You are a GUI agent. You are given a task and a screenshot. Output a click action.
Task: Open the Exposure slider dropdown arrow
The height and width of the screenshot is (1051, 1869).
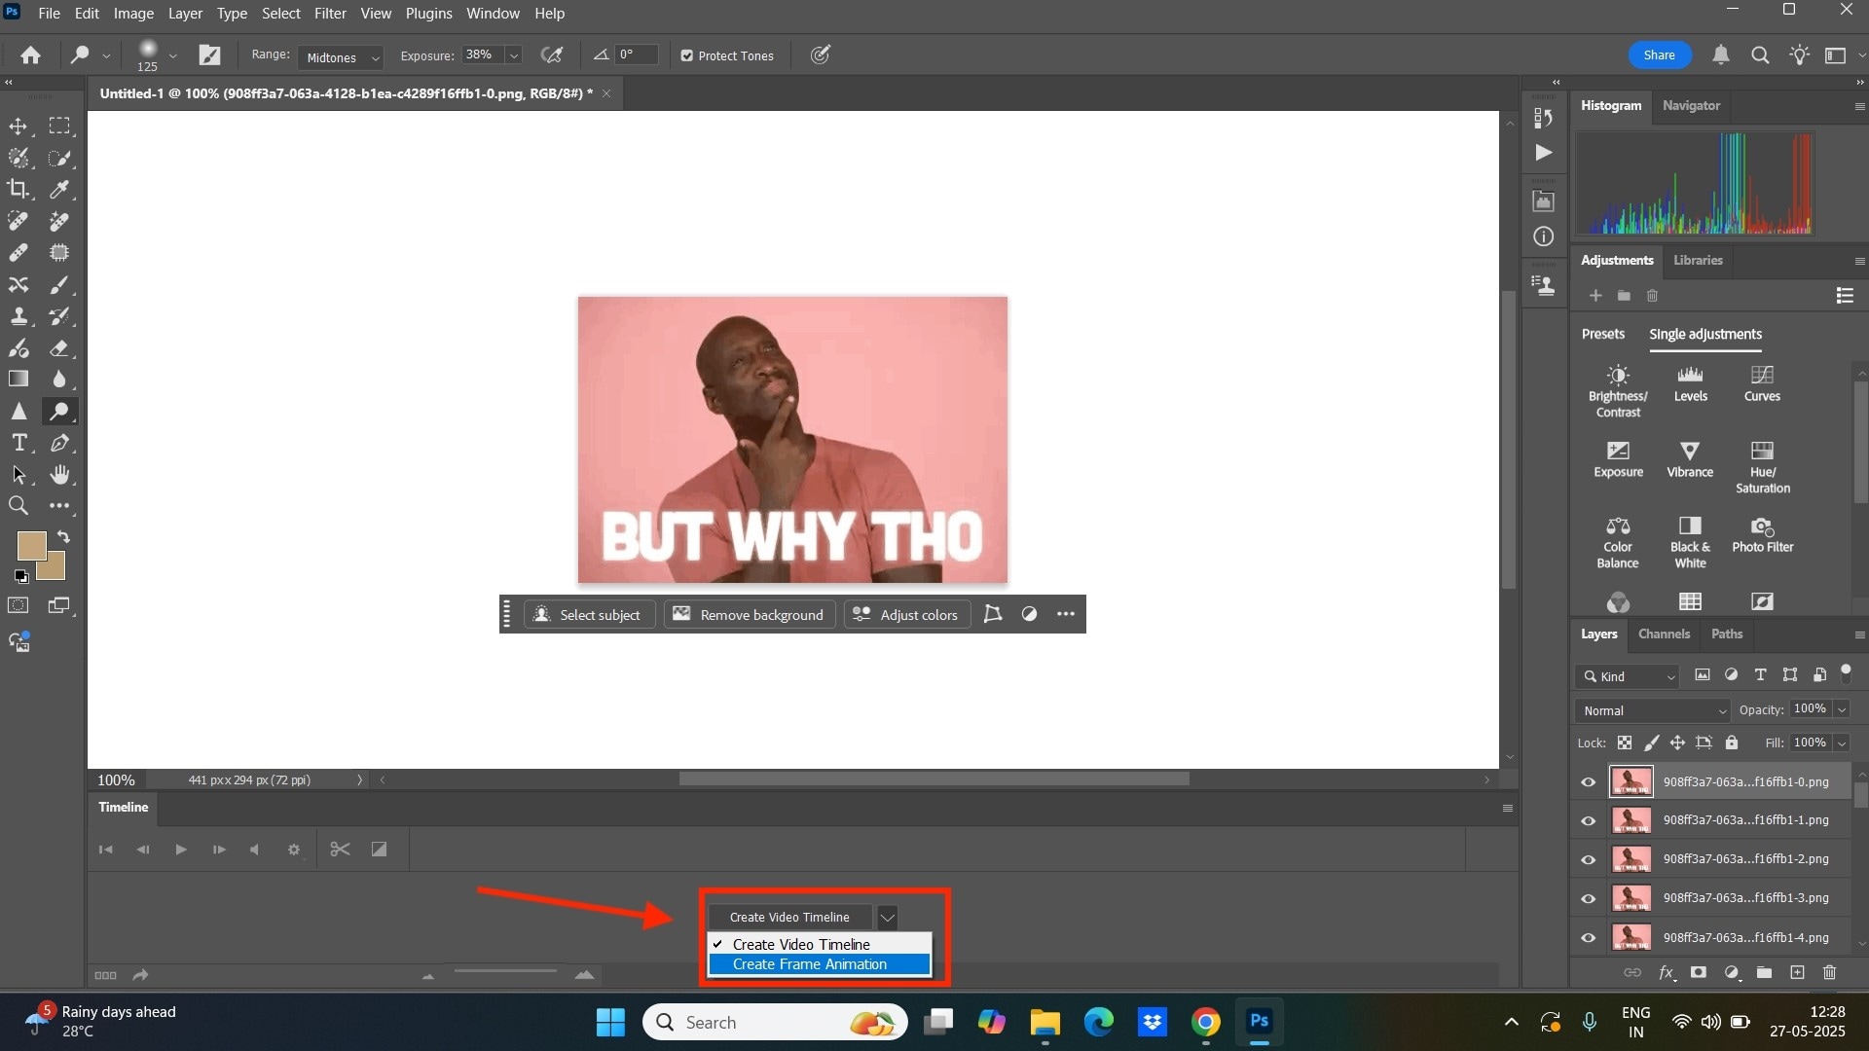pos(514,55)
